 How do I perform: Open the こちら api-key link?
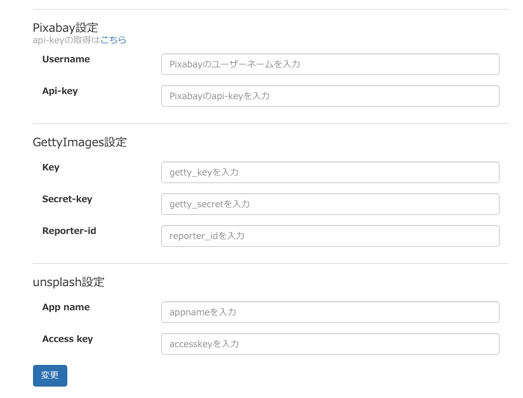click(x=113, y=40)
